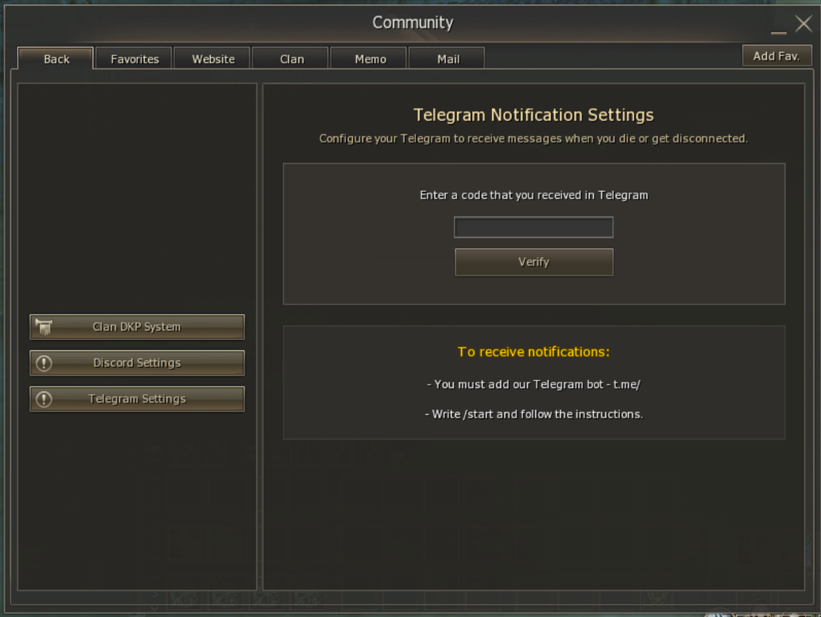This screenshot has height=617, width=821.
Task: Close the Community window
Action: click(803, 24)
